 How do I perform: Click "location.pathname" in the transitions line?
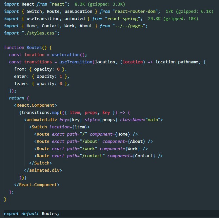pyautogui.click(x=177, y=62)
